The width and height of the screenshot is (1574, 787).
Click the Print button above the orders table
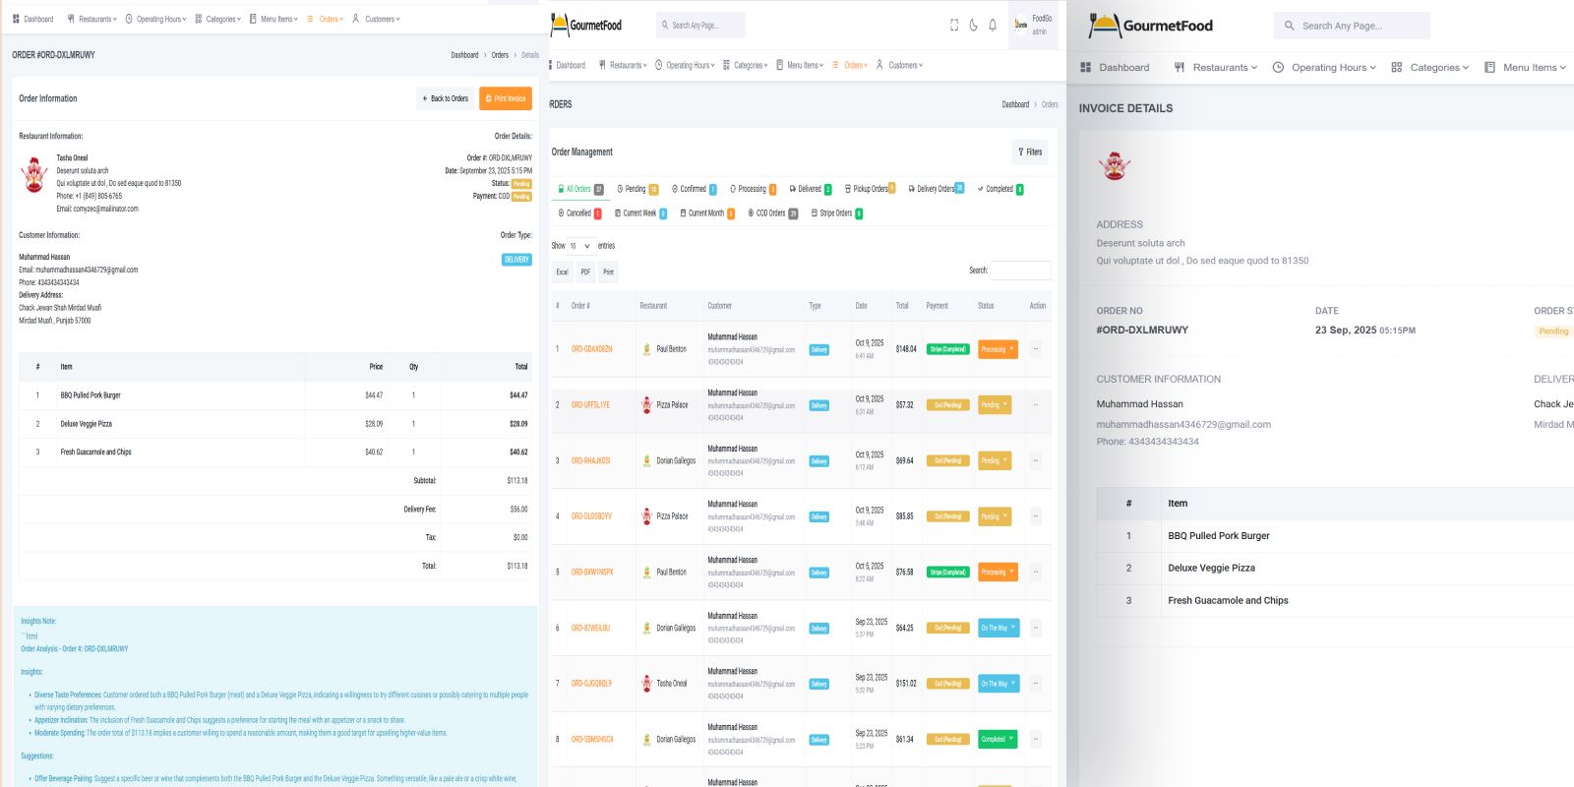tap(608, 272)
